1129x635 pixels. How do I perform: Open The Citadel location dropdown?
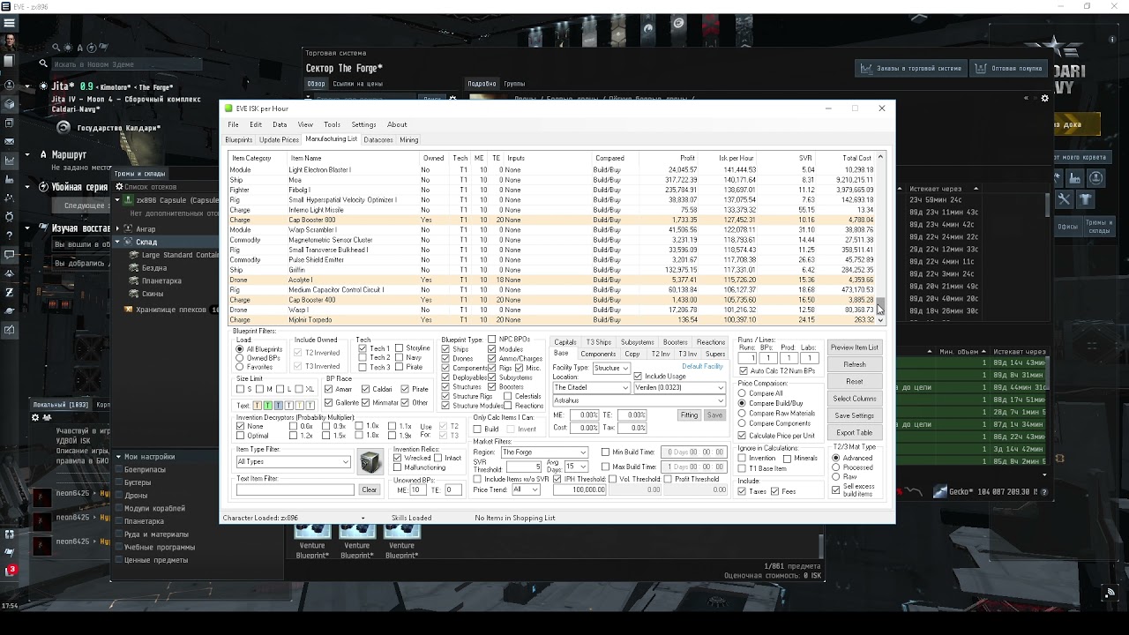[x=591, y=388]
